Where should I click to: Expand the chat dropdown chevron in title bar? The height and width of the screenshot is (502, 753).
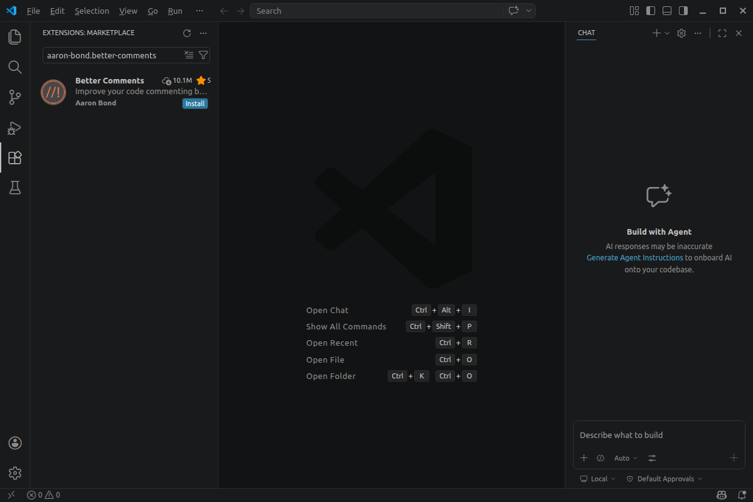(529, 11)
